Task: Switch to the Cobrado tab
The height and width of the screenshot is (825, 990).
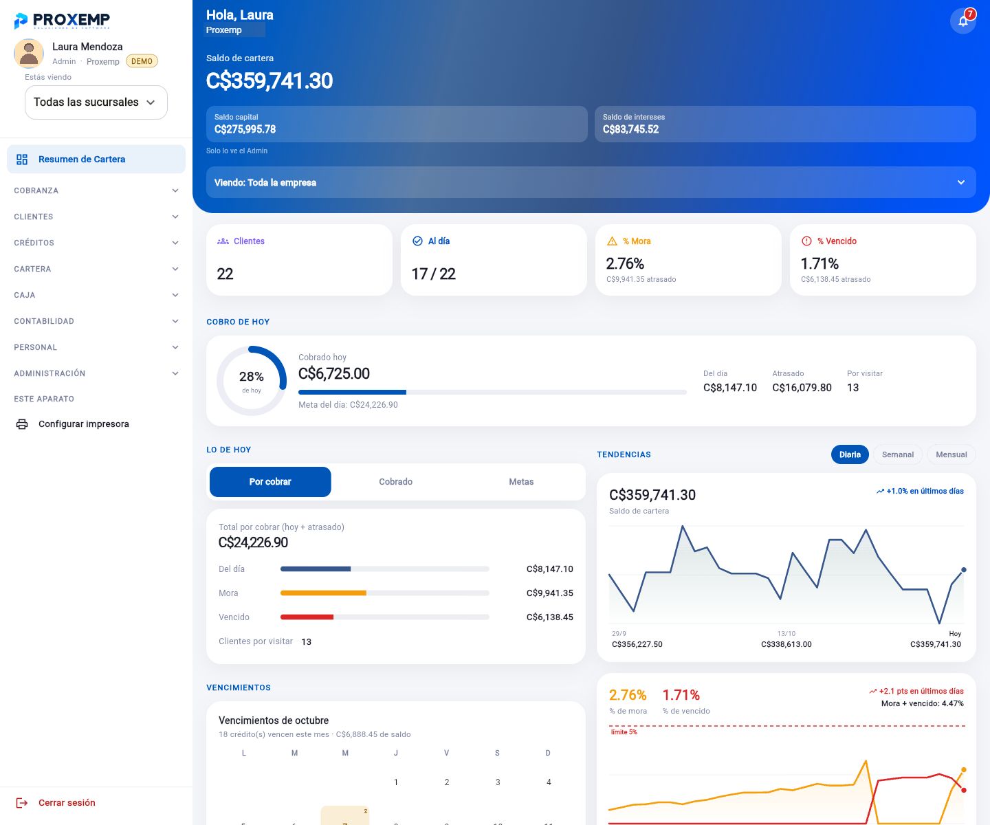Action: click(396, 482)
